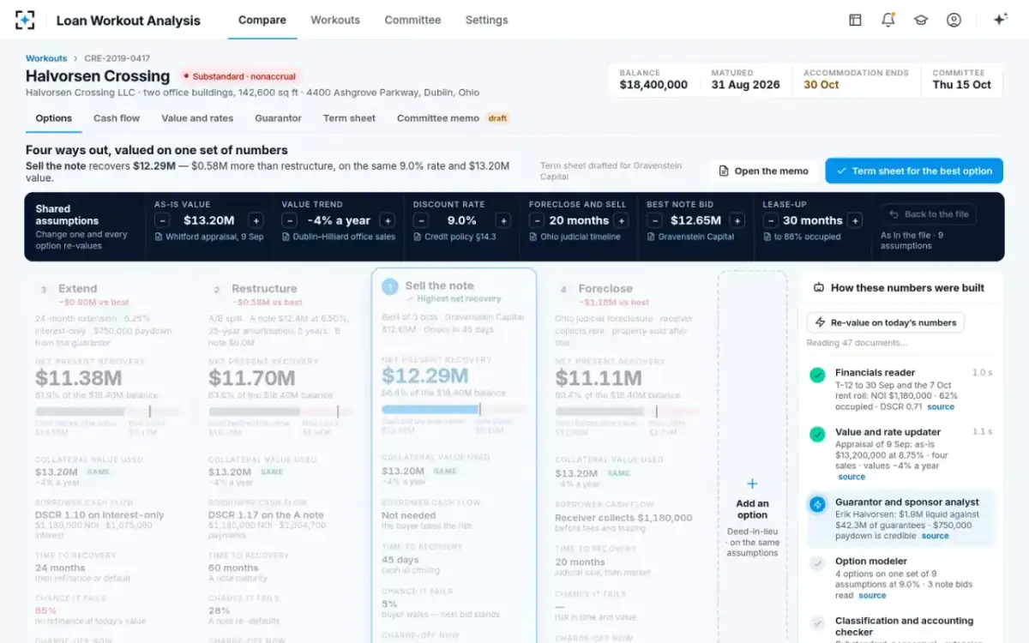Go to the Workouts breadcrumb link
This screenshot has width=1029, height=643.
tap(46, 58)
